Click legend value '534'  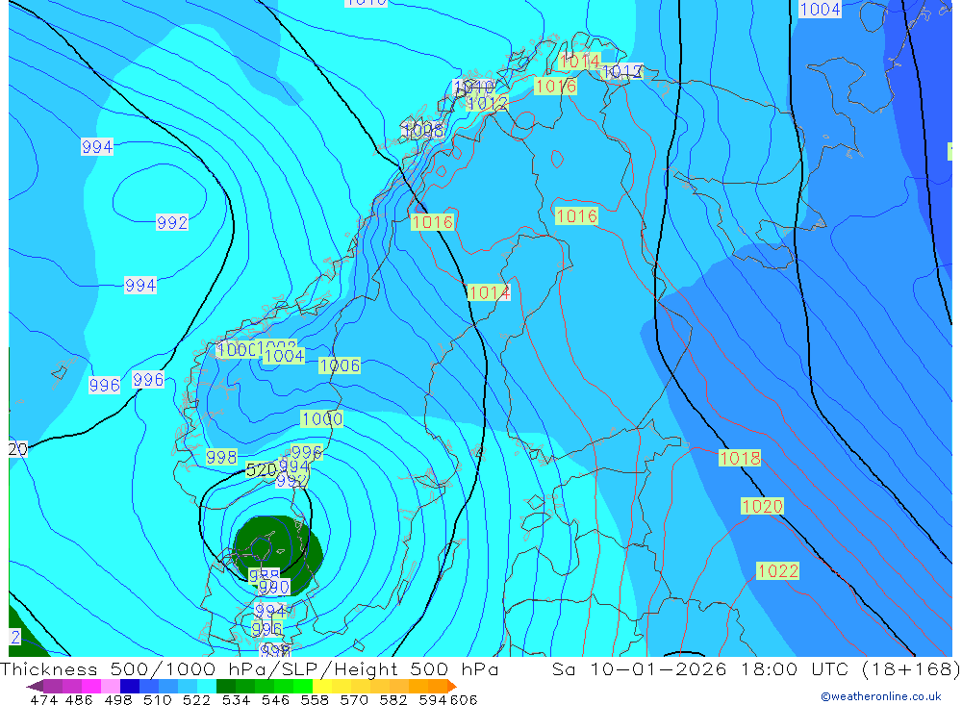coord(237,699)
